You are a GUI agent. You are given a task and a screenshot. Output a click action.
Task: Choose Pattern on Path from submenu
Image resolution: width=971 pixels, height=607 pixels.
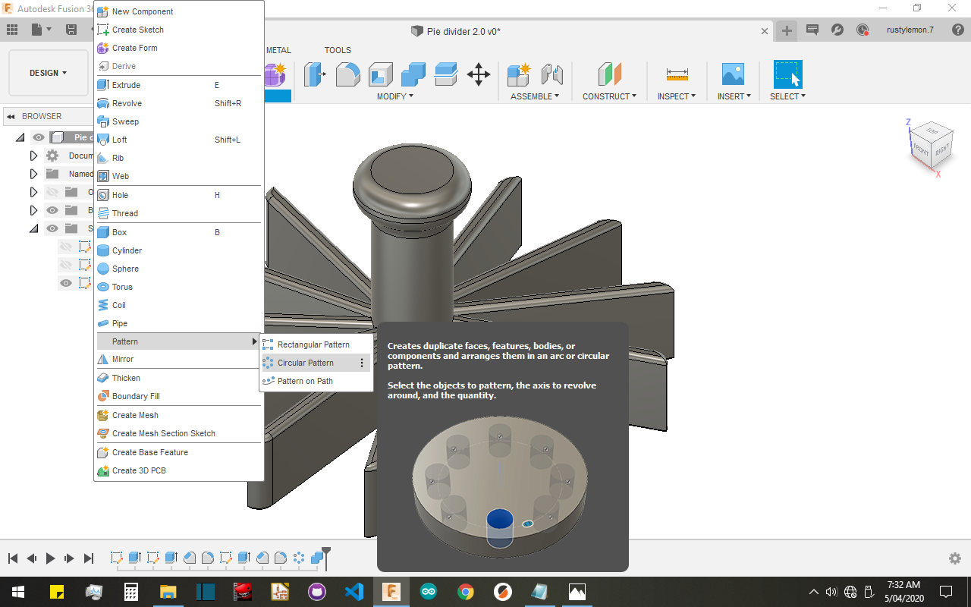pyautogui.click(x=316, y=381)
